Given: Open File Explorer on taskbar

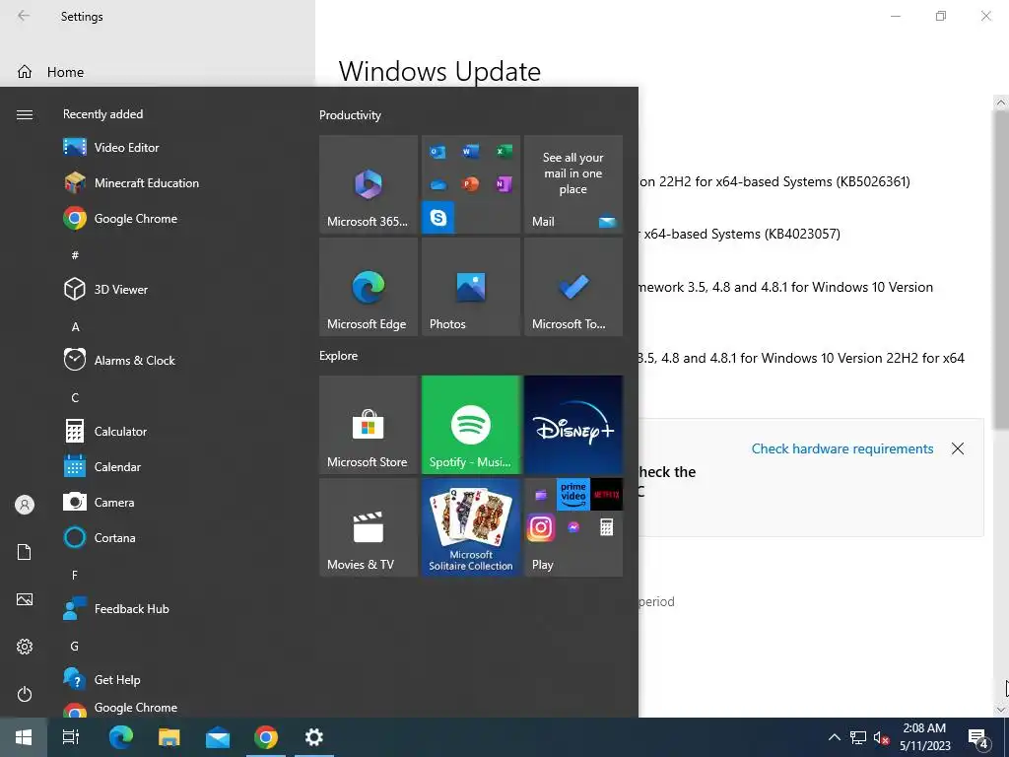Looking at the screenshot, I should (x=169, y=737).
